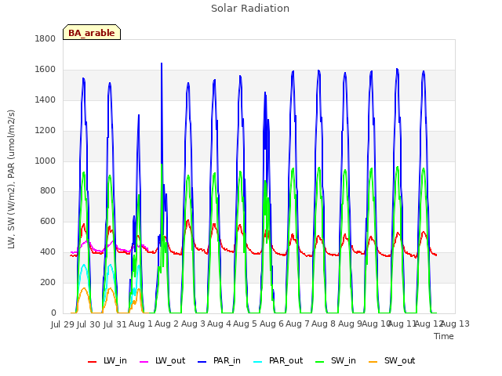The height and width of the screenshot is (376, 502).
Task: Click the Time x-axis label
Action: coord(444,336)
